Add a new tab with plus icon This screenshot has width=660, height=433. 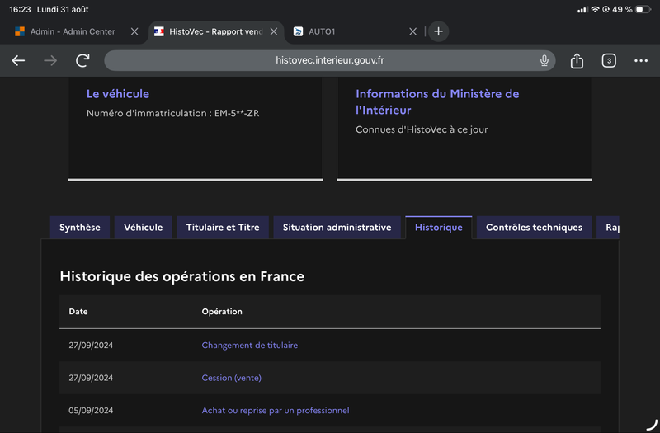coord(438,31)
